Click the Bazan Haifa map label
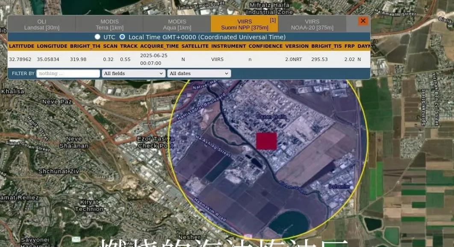 [x=271, y=117]
